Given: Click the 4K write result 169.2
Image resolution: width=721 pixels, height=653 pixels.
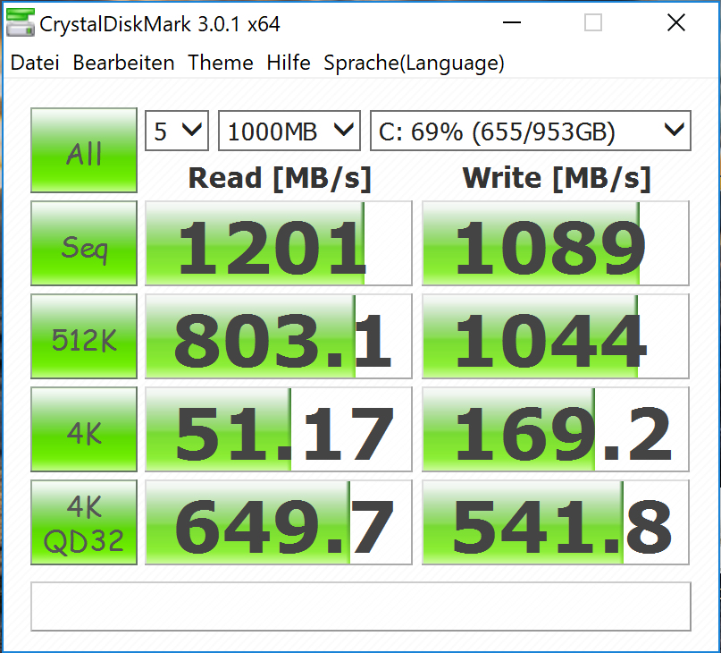Looking at the screenshot, I should (x=556, y=429).
